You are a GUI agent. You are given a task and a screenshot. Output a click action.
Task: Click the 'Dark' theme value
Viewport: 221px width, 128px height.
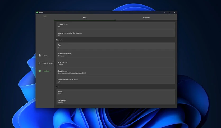(60, 94)
